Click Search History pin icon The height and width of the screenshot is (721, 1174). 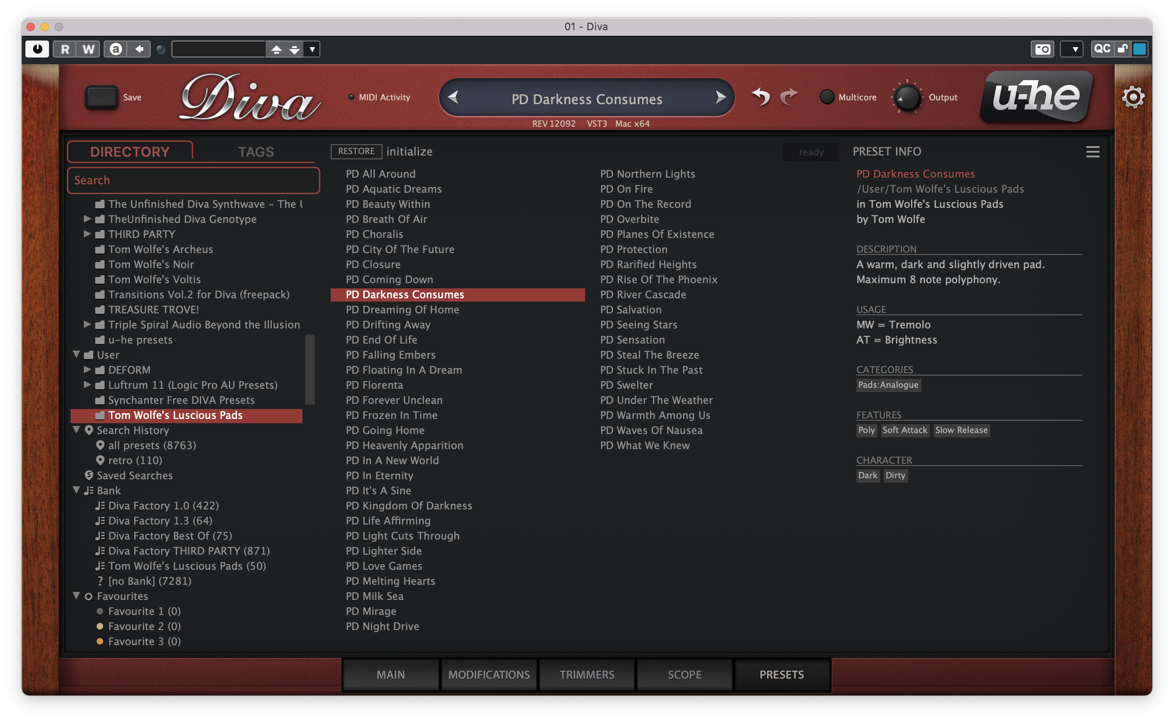(x=89, y=430)
